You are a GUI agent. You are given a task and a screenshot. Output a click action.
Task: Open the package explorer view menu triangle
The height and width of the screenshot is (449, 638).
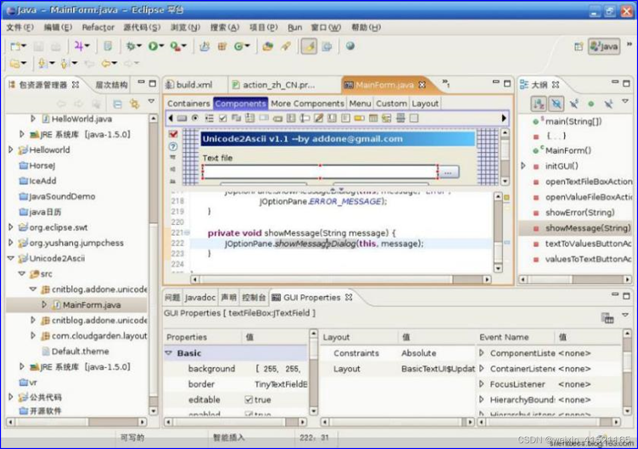point(151,102)
